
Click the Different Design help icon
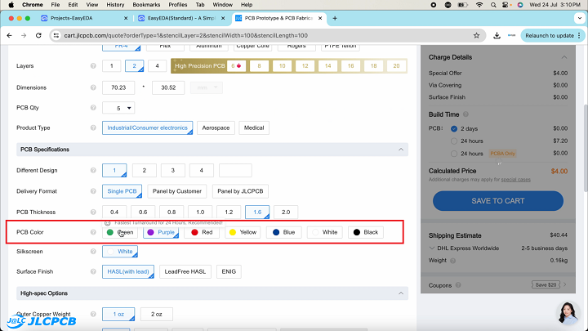(93, 170)
